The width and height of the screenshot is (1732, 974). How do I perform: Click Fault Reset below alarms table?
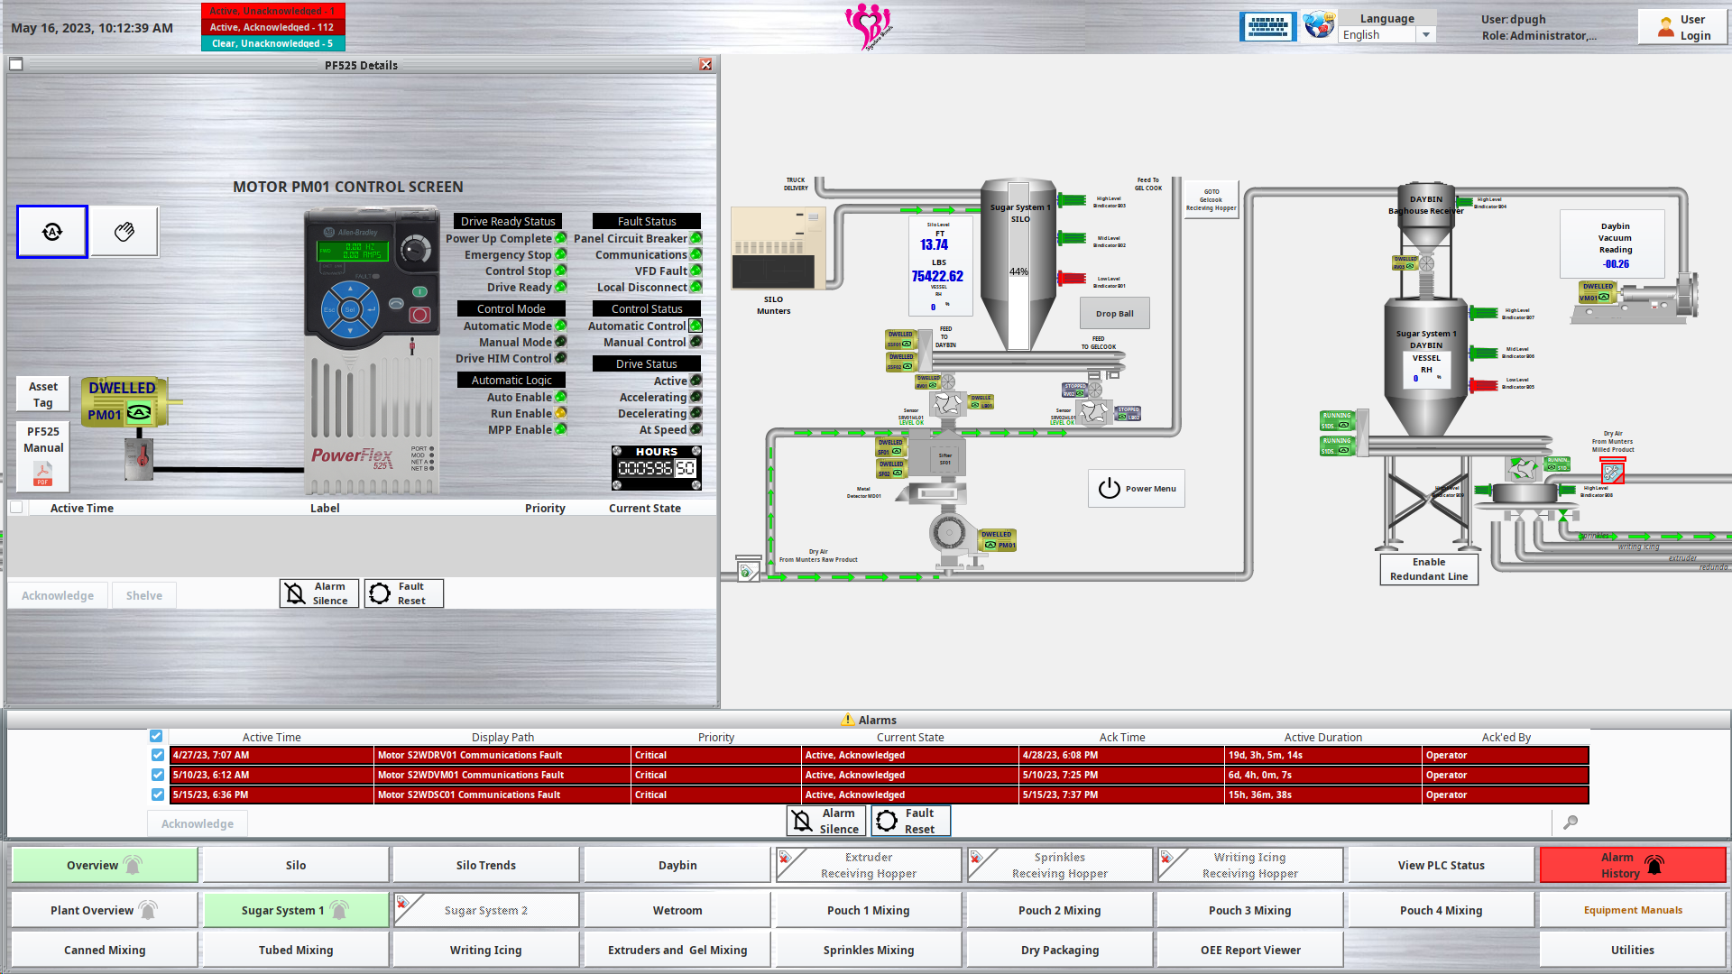coord(909,821)
